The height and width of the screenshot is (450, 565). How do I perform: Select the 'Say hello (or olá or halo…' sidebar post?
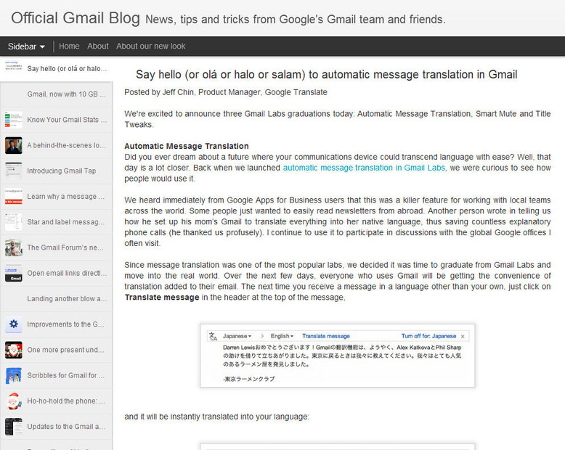[x=56, y=68]
